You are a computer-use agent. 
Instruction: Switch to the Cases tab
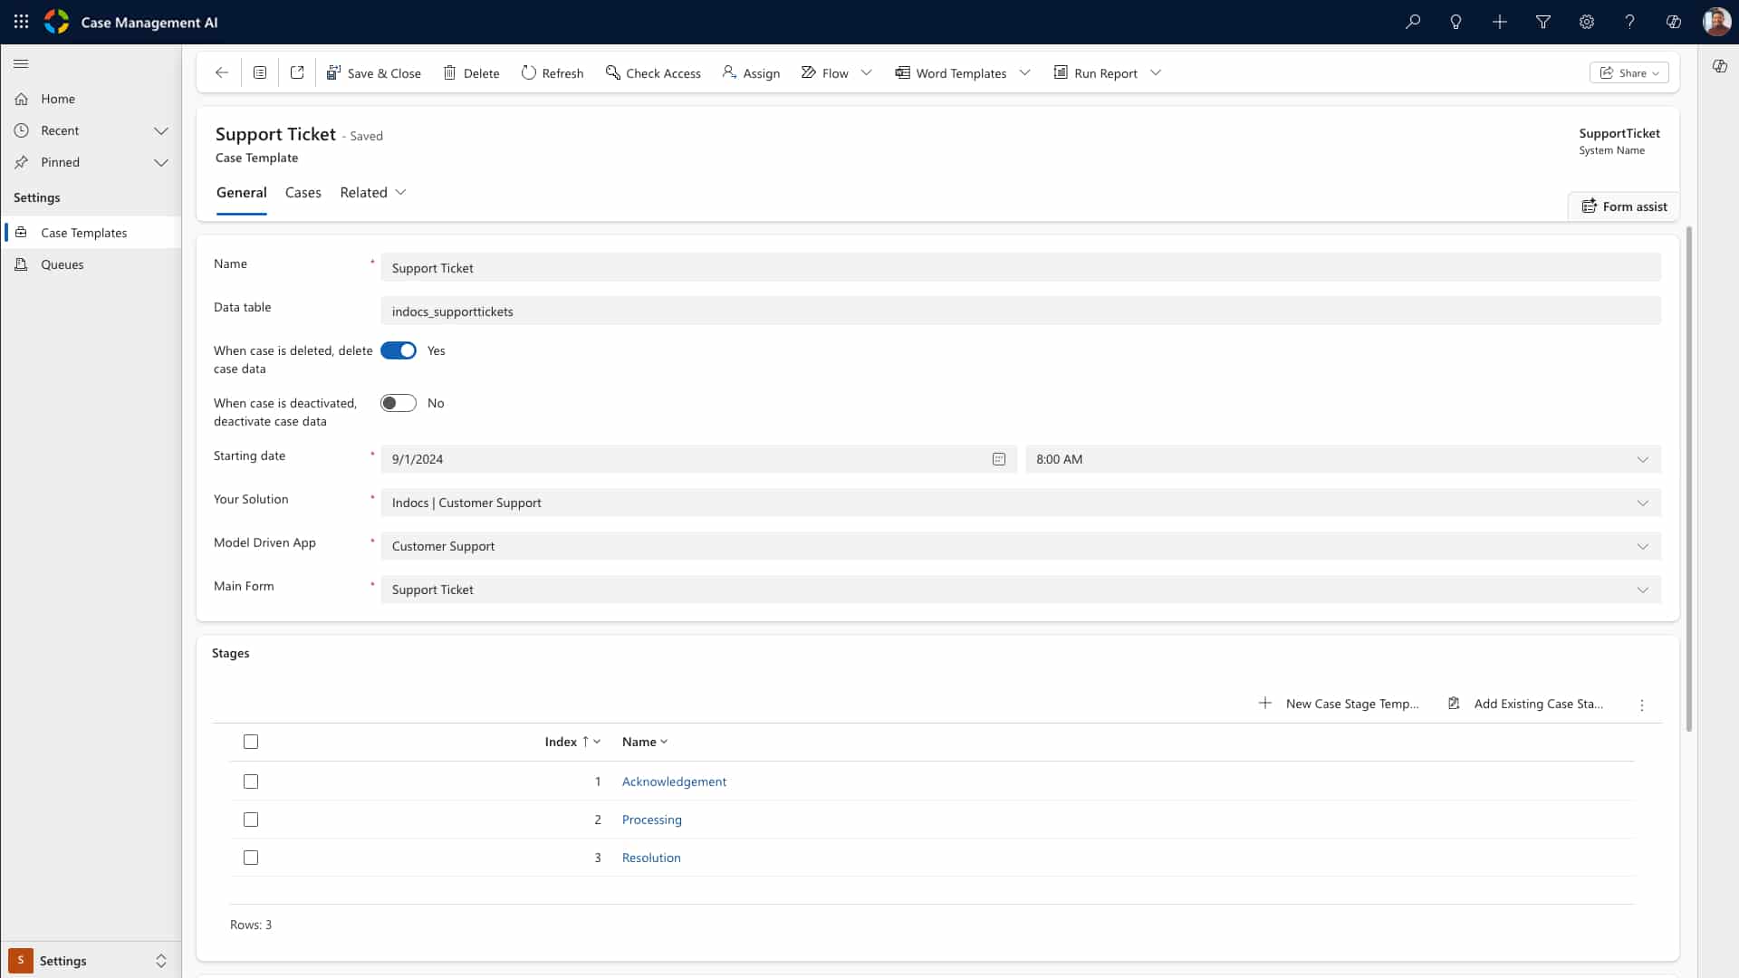(303, 192)
